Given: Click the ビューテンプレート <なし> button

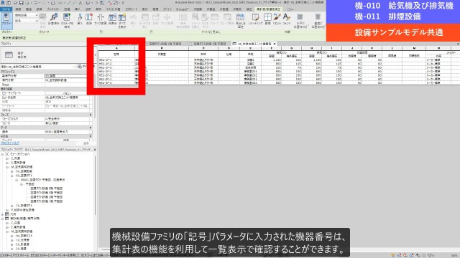Looking at the screenshot, I should click(x=67, y=93).
